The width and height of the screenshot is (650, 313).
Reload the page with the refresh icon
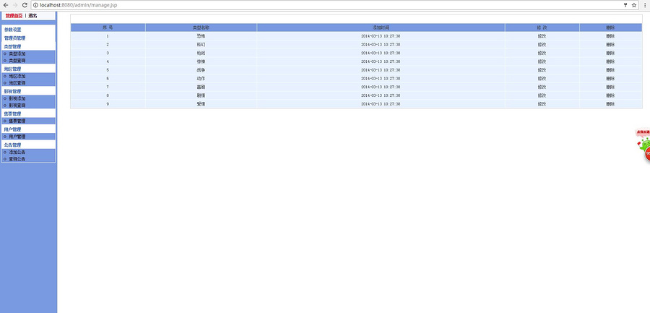[x=25, y=5]
